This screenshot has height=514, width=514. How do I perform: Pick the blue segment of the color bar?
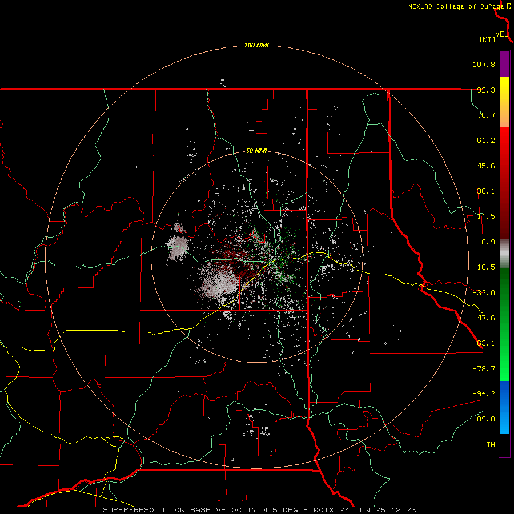tap(504, 407)
